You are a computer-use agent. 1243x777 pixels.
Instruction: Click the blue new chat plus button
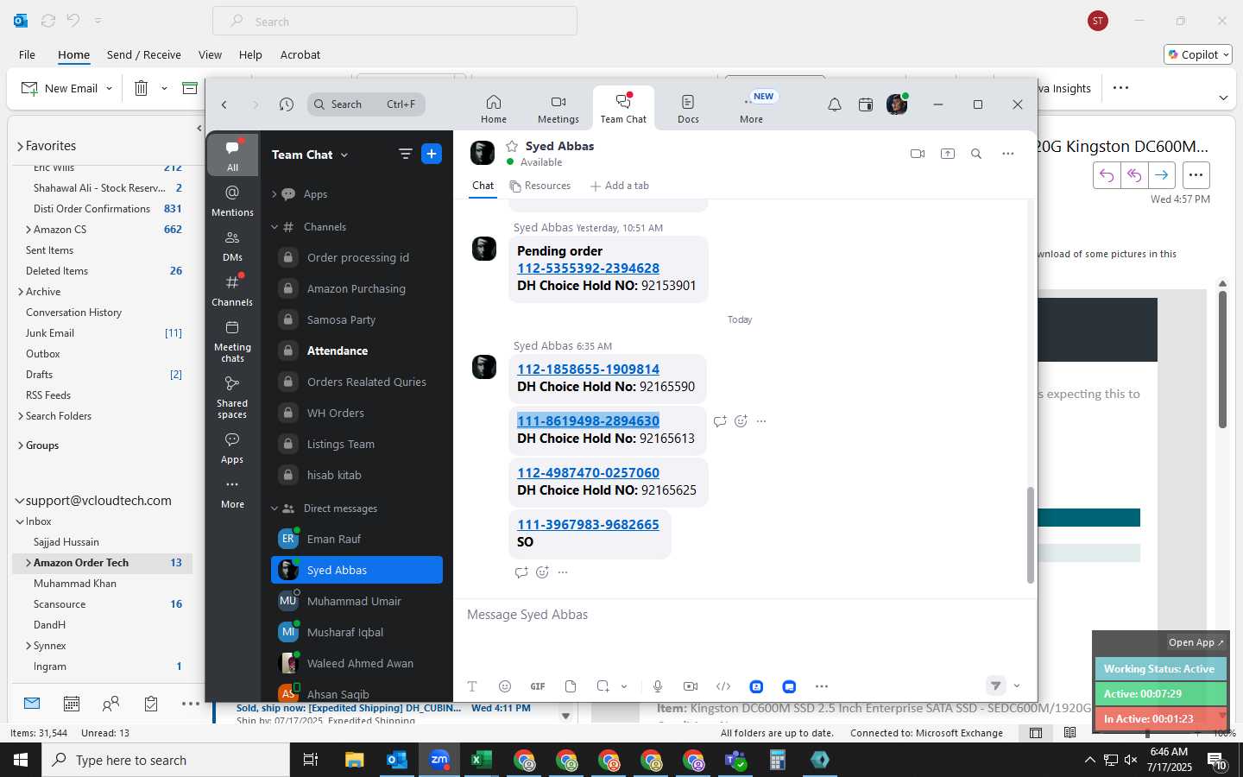tap(432, 154)
